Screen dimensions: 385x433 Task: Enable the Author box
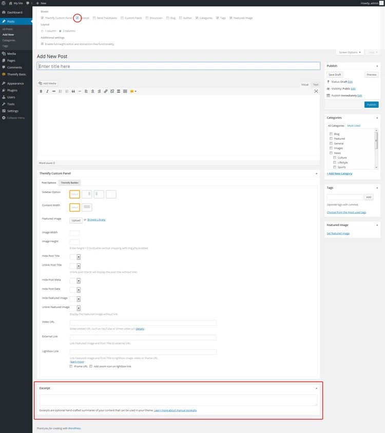[181, 18]
